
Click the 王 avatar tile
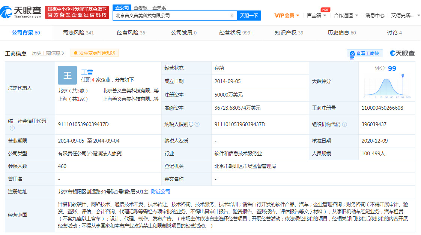tap(68, 75)
